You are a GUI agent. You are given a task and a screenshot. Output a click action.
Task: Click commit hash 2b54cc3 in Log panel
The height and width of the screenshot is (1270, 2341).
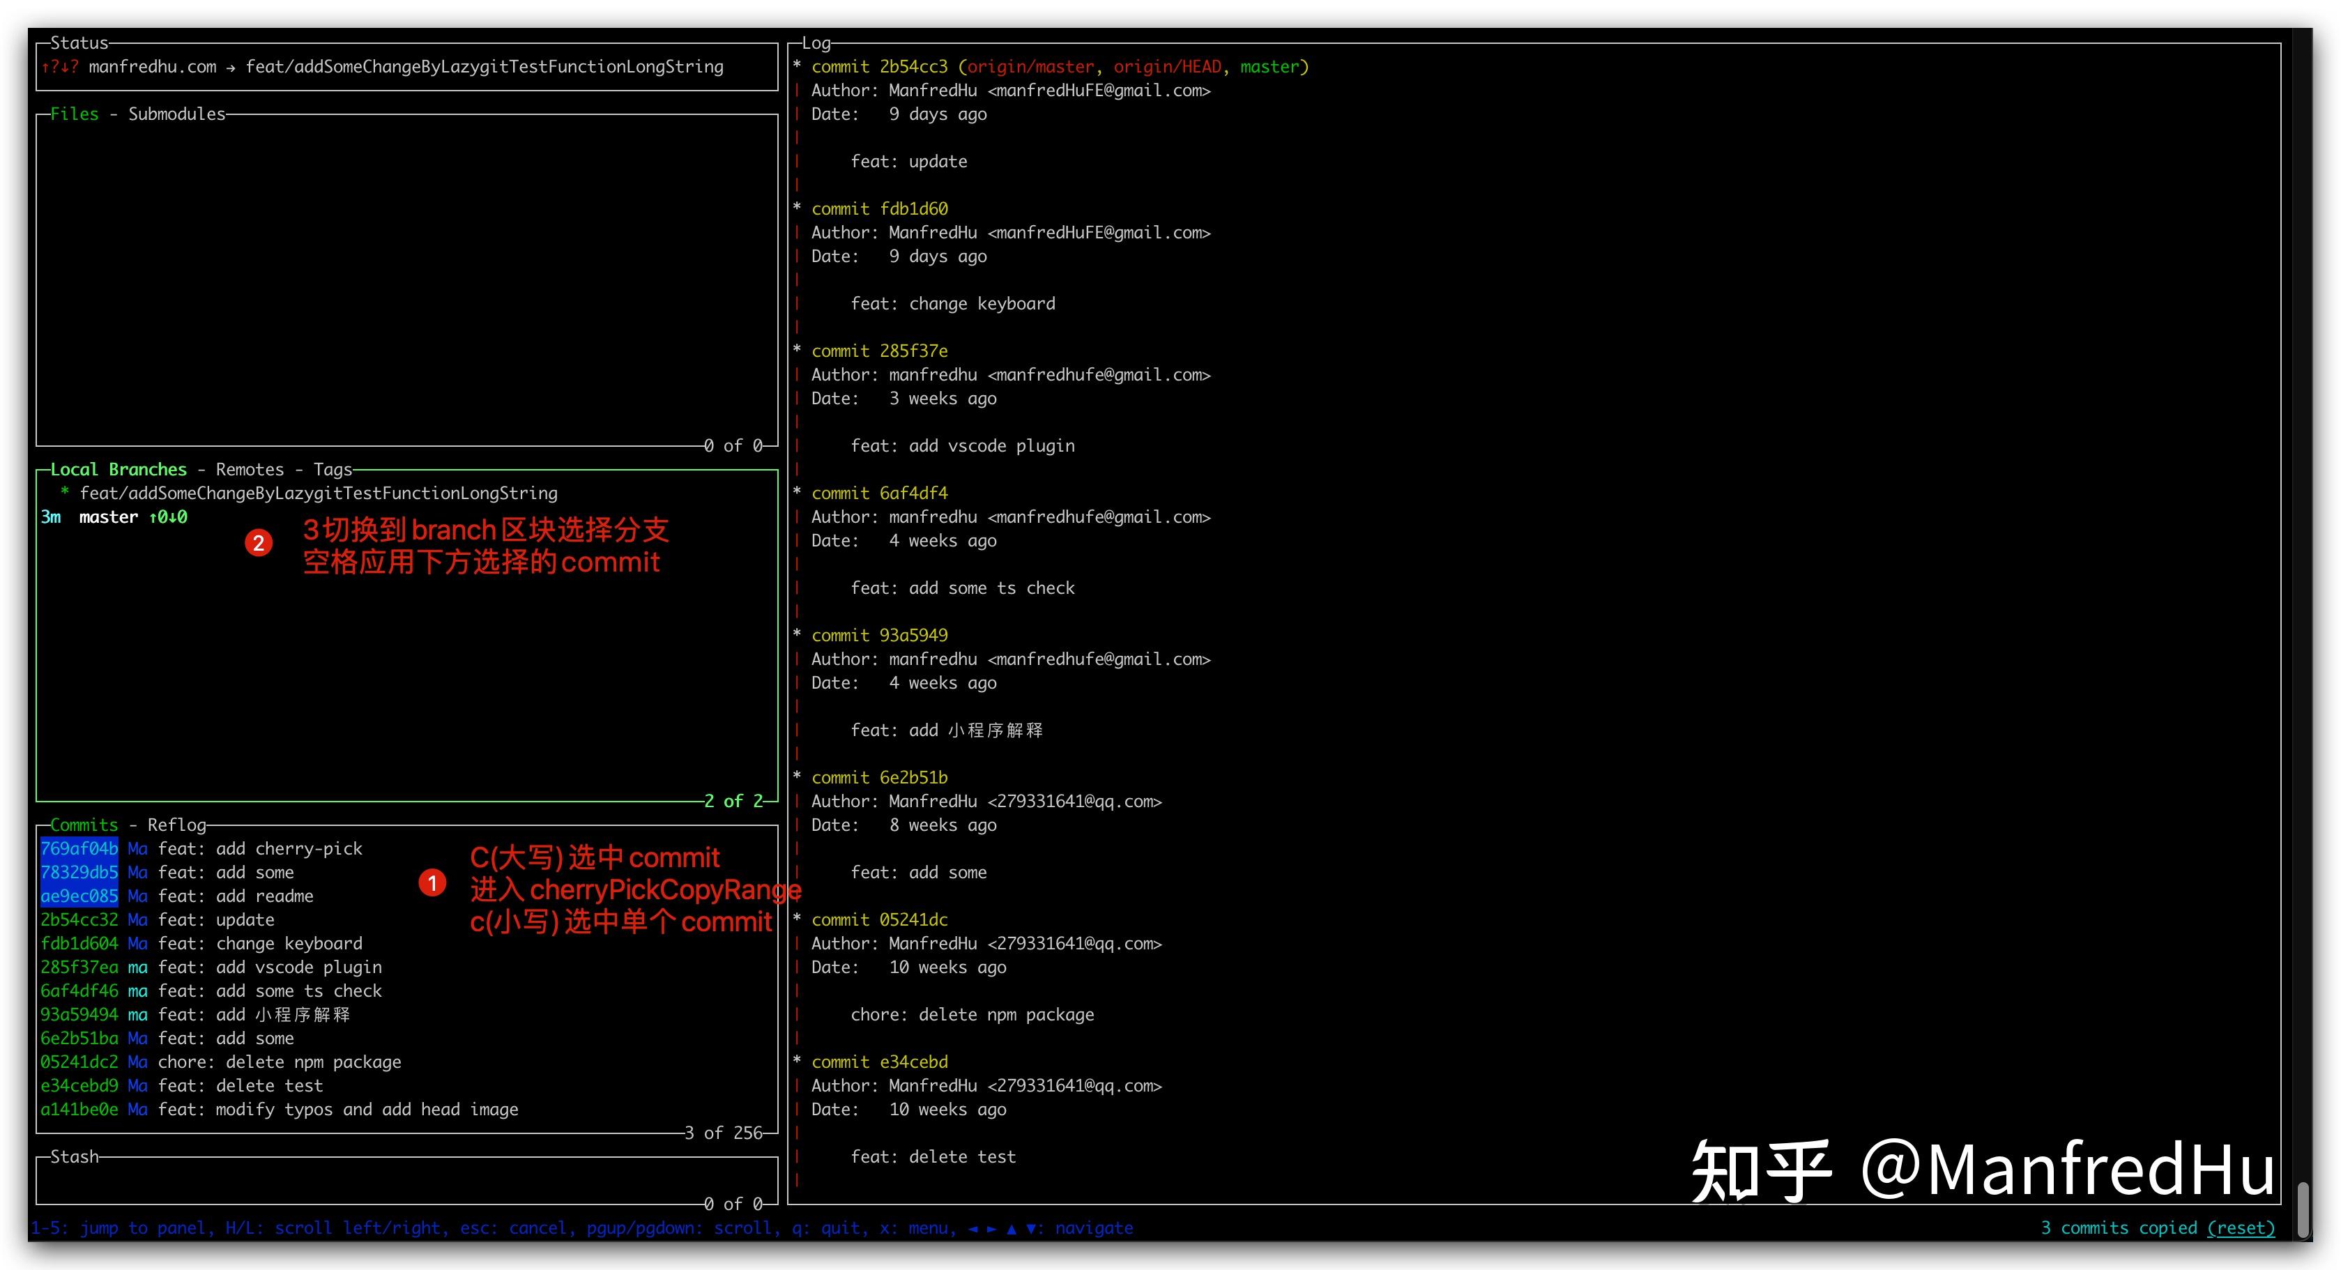(913, 66)
